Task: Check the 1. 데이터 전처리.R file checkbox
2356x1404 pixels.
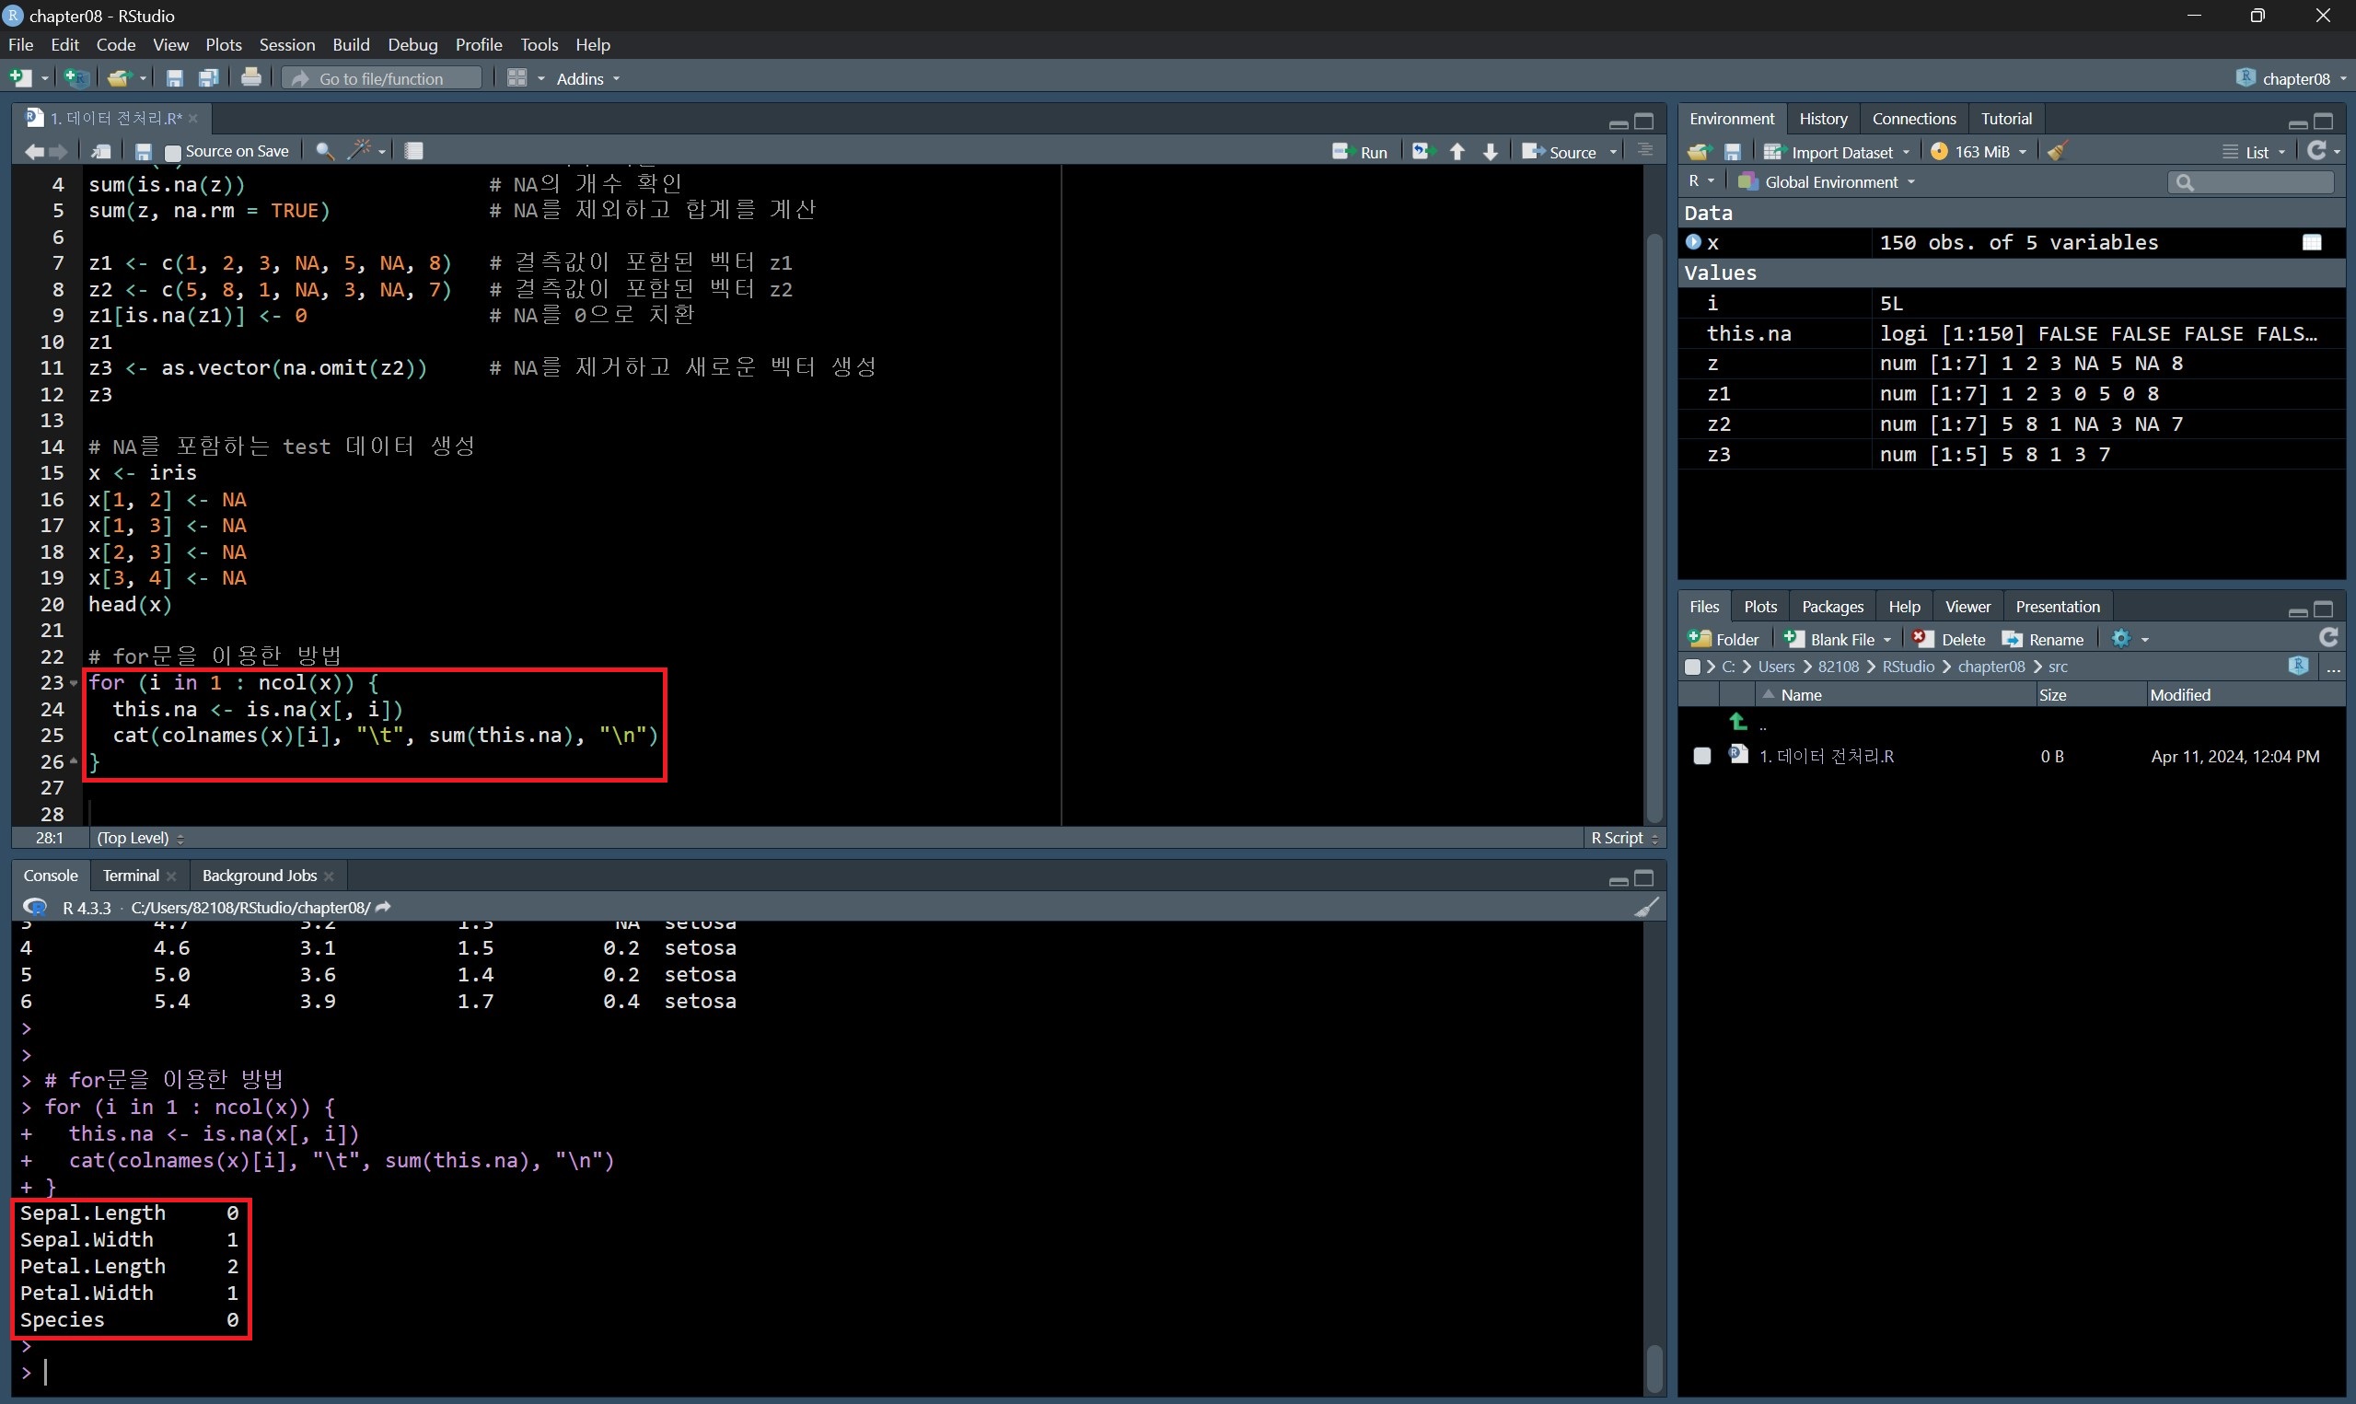Action: pyautogui.click(x=1701, y=756)
